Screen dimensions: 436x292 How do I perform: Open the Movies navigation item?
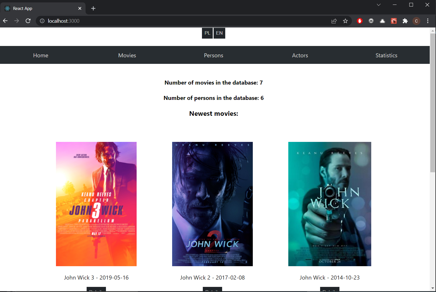coord(127,55)
